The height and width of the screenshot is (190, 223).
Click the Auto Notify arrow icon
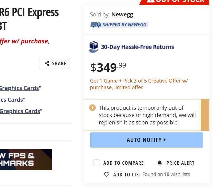165,140
